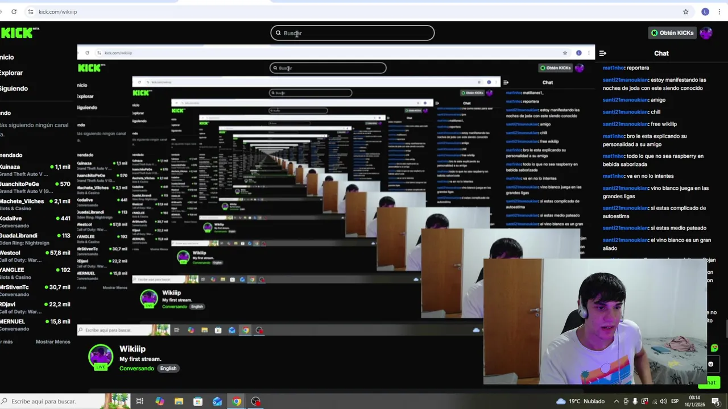Screen dimensions: 728x409
Task: Open Explorar in the sidebar
Action: [11, 73]
